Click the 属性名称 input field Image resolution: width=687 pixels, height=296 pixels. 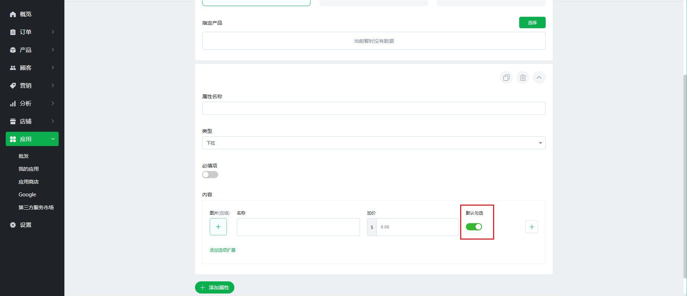coord(374,108)
